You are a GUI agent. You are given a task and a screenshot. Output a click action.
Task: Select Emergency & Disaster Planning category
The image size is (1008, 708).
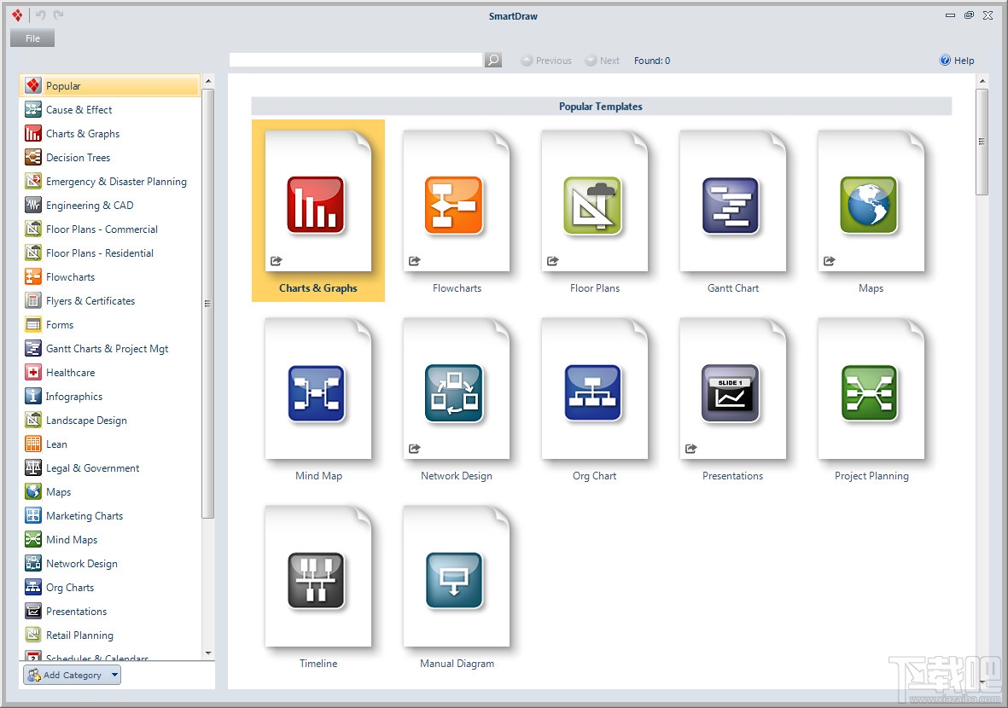[110, 181]
